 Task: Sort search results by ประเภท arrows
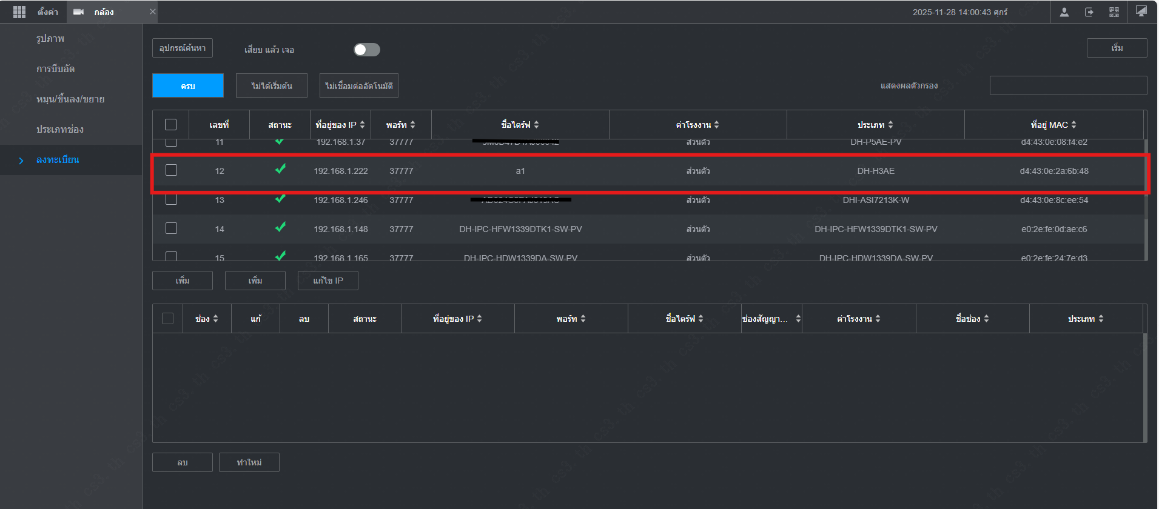click(890, 125)
